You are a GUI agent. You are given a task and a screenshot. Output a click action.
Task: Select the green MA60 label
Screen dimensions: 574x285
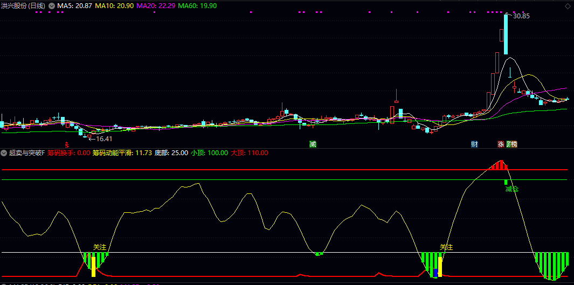[x=197, y=6]
